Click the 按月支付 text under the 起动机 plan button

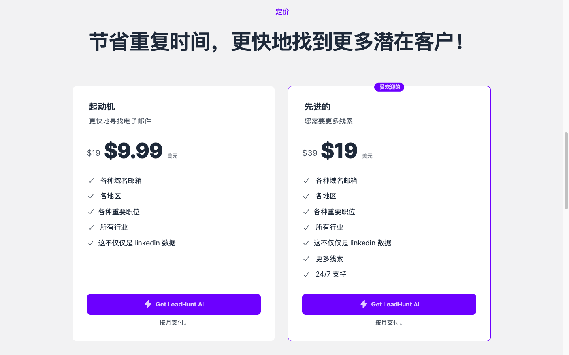tap(174, 323)
